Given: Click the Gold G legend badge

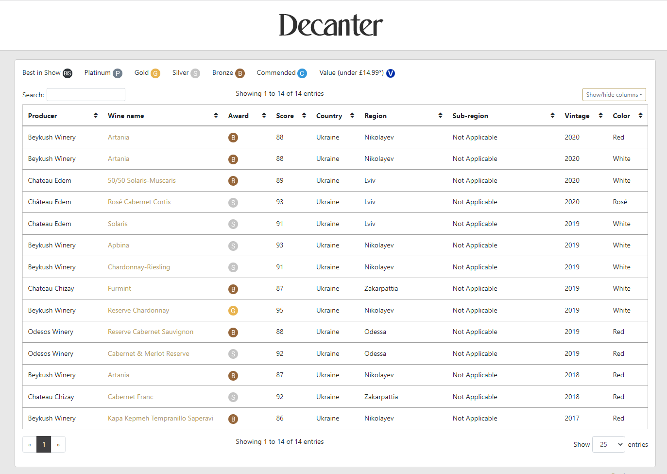Looking at the screenshot, I should 155,73.
